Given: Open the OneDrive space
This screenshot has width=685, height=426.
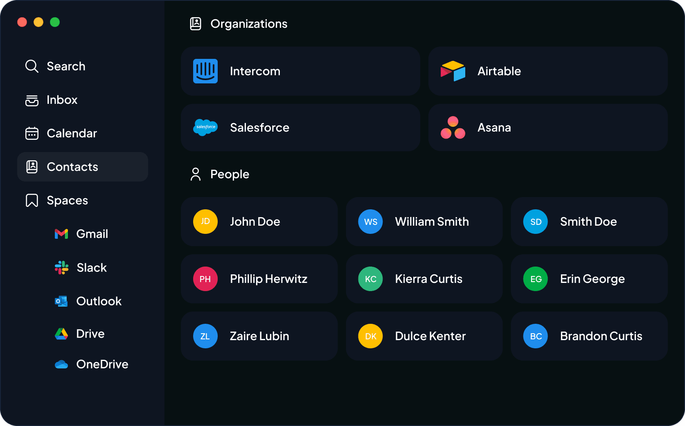Looking at the screenshot, I should click(x=92, y=364).
